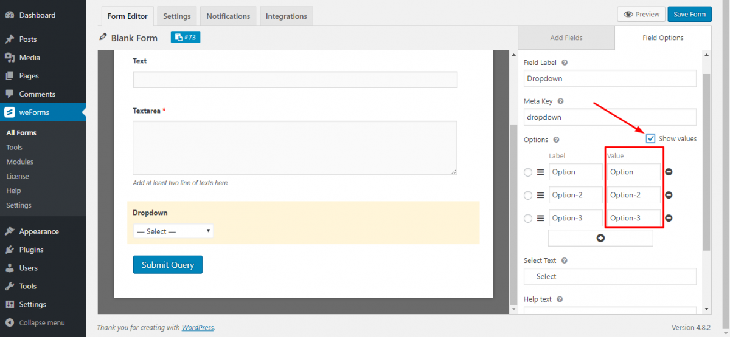Click the Option value input in first row
Image resolution: width=730 pixels, height=337 pixels.
coord(634,172)
